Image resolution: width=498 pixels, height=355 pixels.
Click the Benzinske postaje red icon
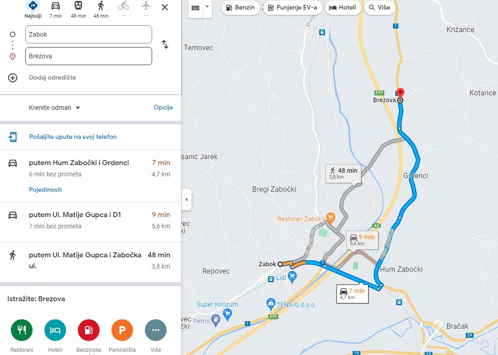(89, 330)
